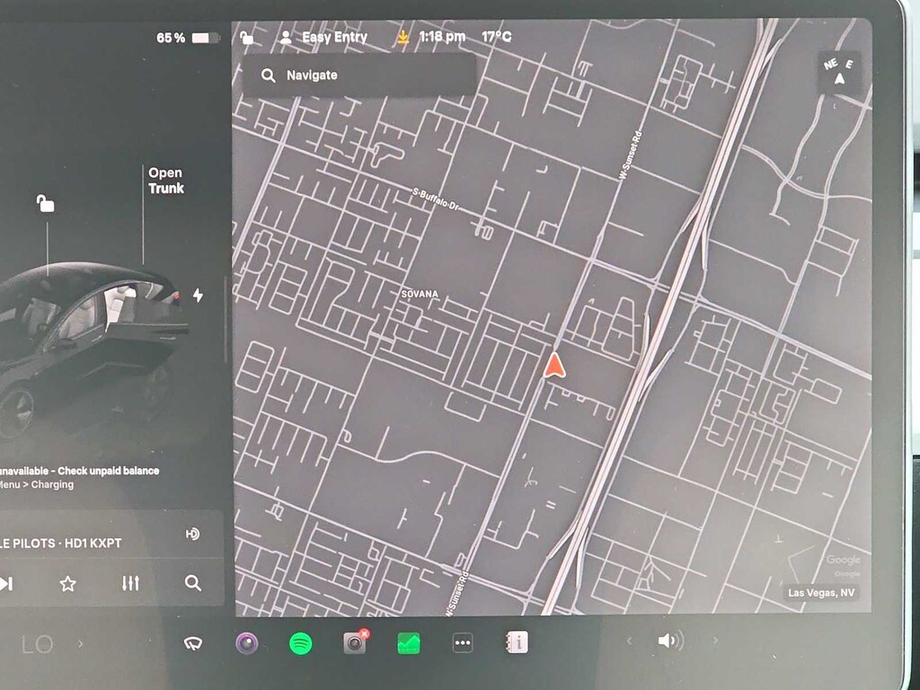
Task: Open the audio source selector icon
Action: [x=192, y=535]
